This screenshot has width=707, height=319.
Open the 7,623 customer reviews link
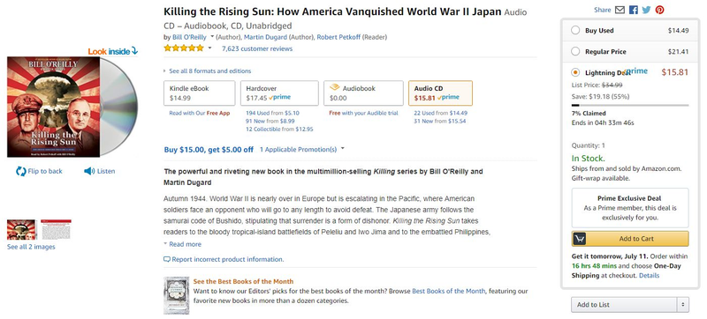(x=257, y=48)
